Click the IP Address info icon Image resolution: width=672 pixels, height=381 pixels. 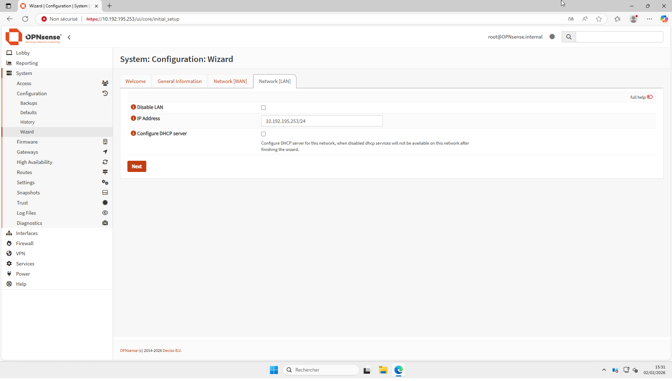point(133,118)
